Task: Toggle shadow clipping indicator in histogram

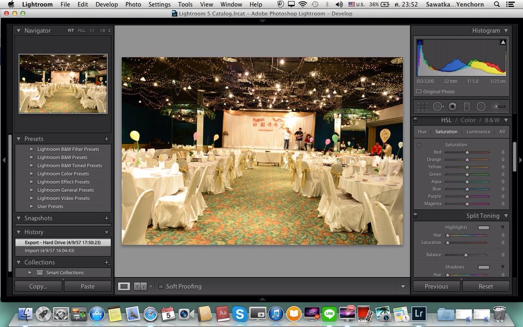Action: (x=420, y=42)
